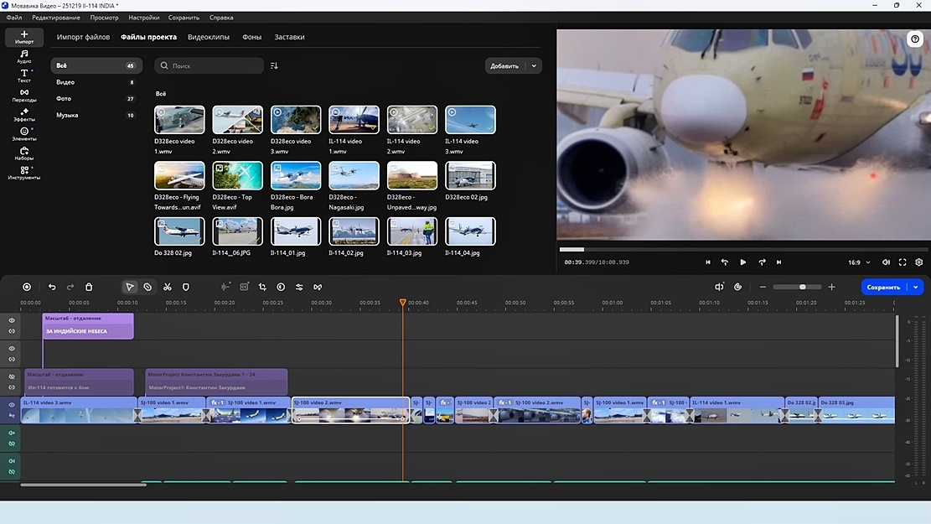Show the hidden third title track

12,377
